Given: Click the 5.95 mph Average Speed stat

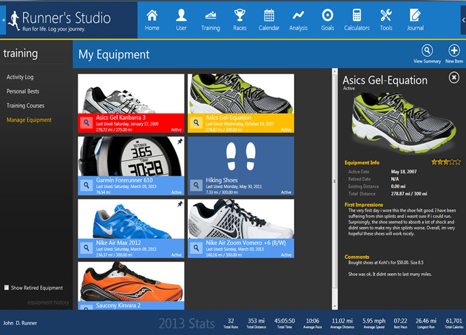Looking at the screenshot, I should [374, 323].
